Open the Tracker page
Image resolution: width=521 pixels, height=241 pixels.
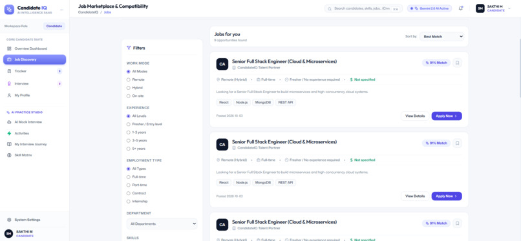(34, 71)
